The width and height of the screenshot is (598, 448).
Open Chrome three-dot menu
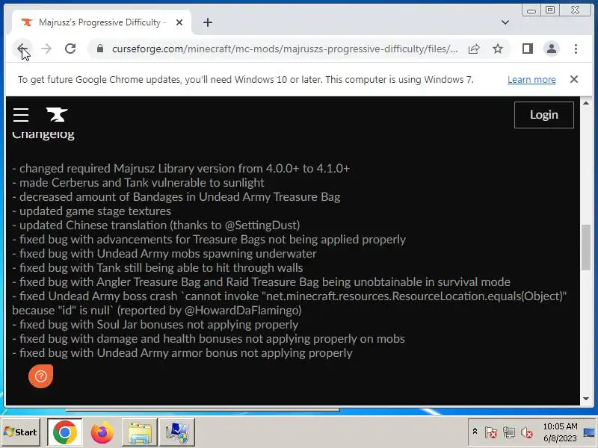(576, 49)
